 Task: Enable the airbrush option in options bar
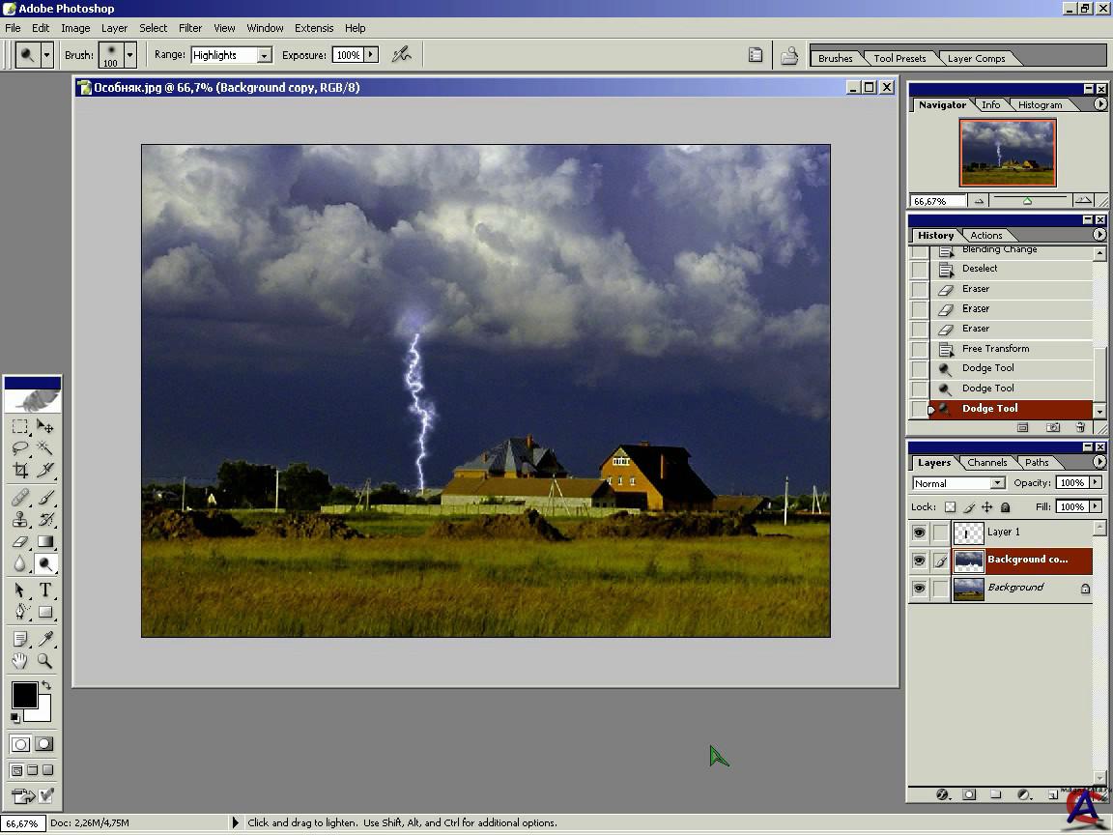click(401, 55)
